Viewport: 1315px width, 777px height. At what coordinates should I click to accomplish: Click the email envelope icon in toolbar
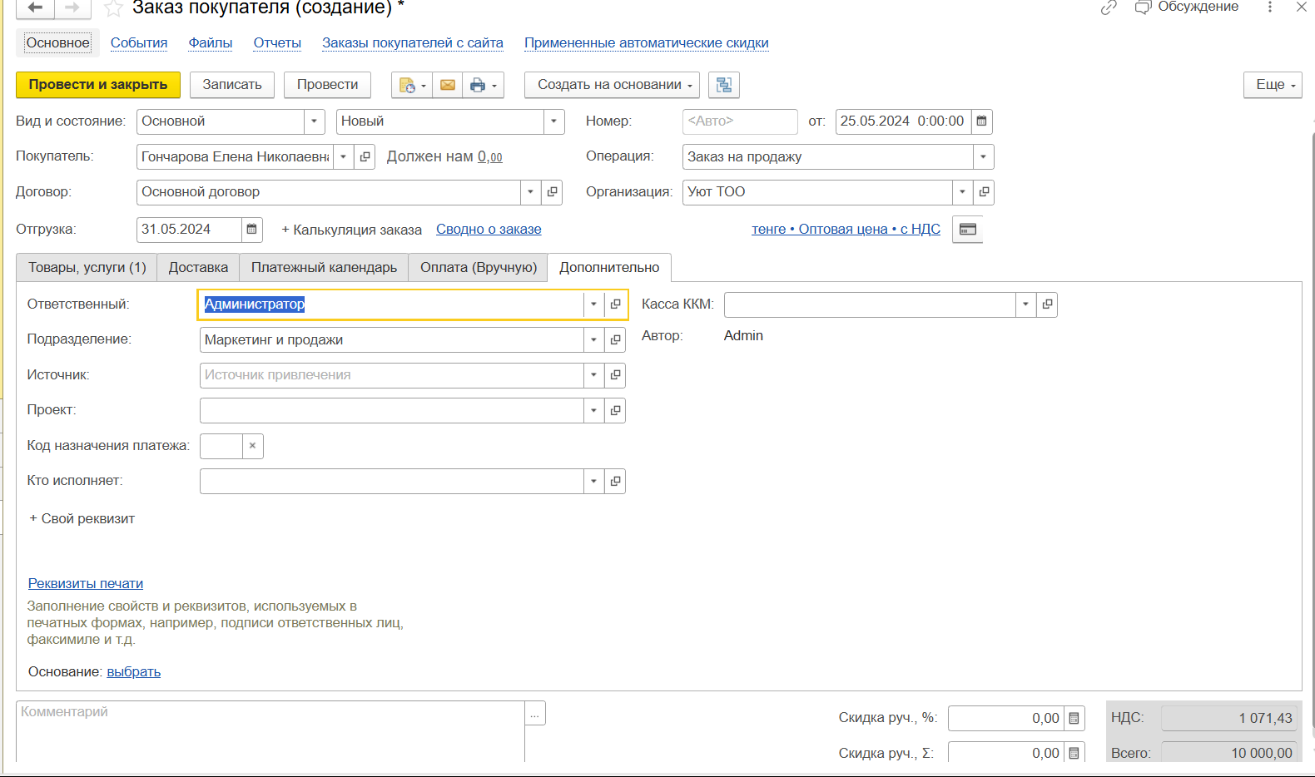[448, 85]
